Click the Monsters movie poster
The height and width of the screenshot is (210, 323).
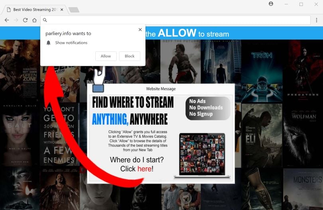[x=303, y=189]
